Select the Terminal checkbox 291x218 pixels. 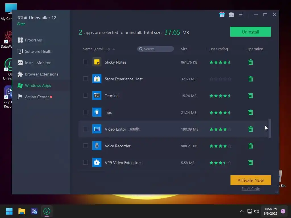coord(85,95)
